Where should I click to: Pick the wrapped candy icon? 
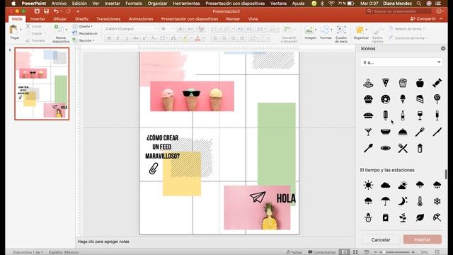point(437,83)
